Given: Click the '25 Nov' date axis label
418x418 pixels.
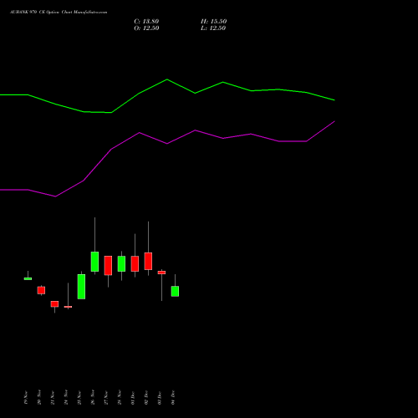Looking at the screenshot, I should [x=79, y=398].
